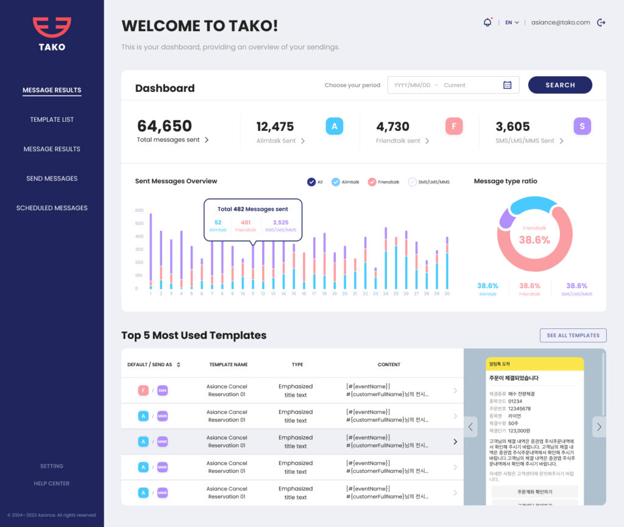This screenshot has height=527, width=624.
Task: Click the notification bell icon
Action: (487, 23)
